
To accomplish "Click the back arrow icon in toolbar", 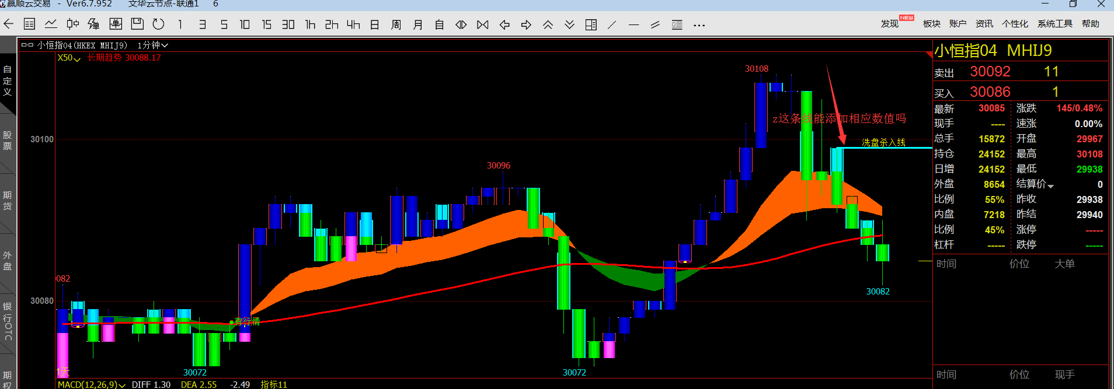I will point(9,24).
